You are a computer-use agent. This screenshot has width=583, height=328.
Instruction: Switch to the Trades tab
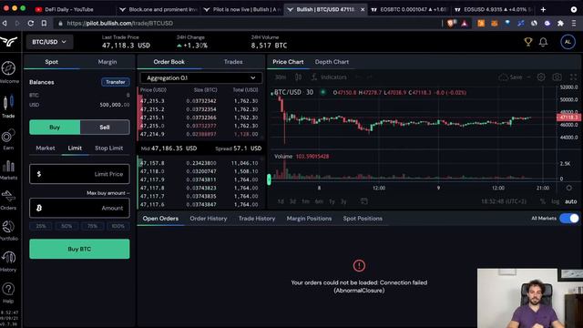coord(233,62)
